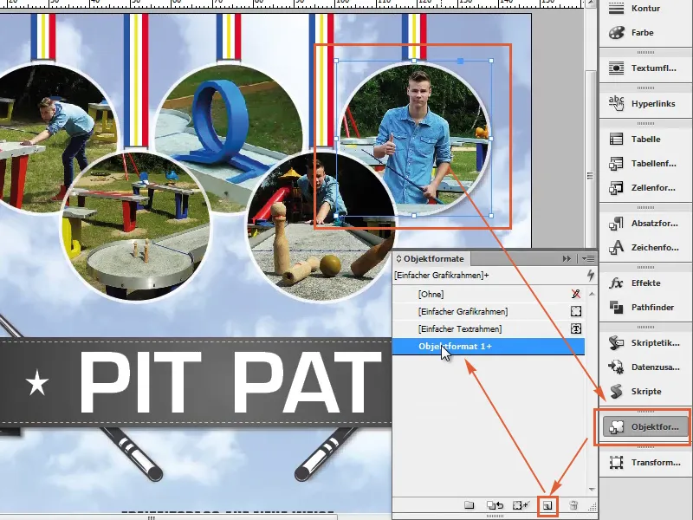Click the graphic frame icon beside [Einfacher Grafikrahmen]

[576, 312]
